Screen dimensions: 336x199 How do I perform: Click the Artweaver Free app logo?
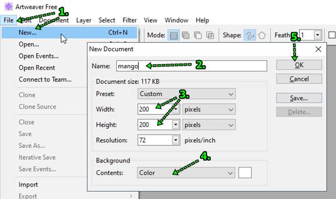[x=9, y=7]
